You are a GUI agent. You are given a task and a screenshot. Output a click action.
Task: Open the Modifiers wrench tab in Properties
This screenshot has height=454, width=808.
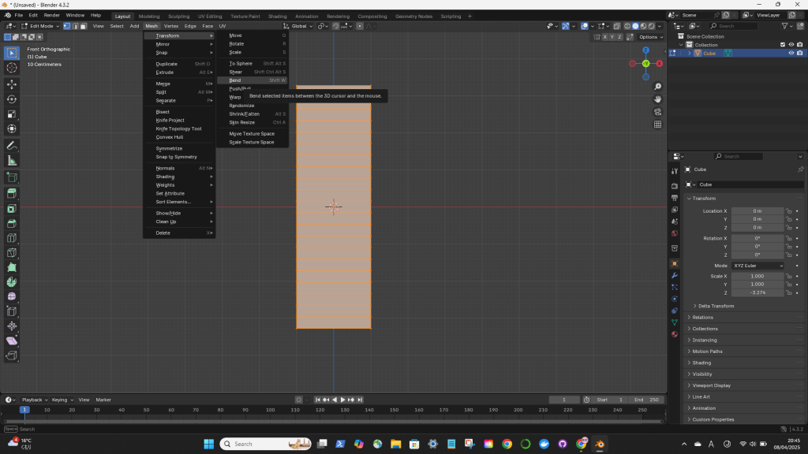point(674,275)
